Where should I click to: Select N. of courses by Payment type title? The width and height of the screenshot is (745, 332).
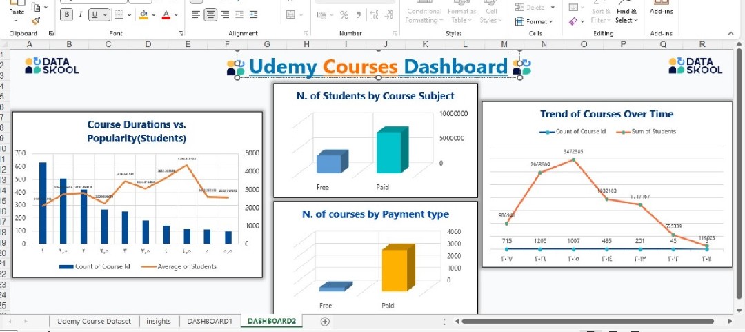(375, 215)
